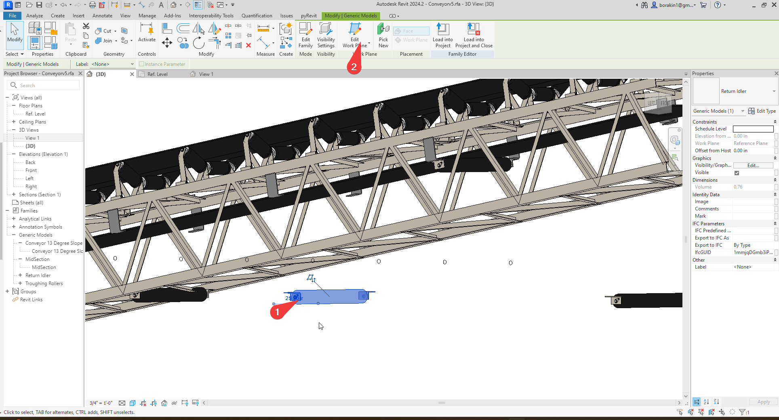Click Edit button for Visibility/Graphics
779x420 pixels.
coord(753,166)
